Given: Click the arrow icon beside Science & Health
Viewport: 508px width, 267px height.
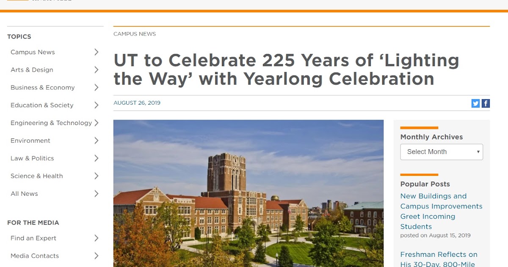Looking at the screenshot, I should click(x=97, y=176).
